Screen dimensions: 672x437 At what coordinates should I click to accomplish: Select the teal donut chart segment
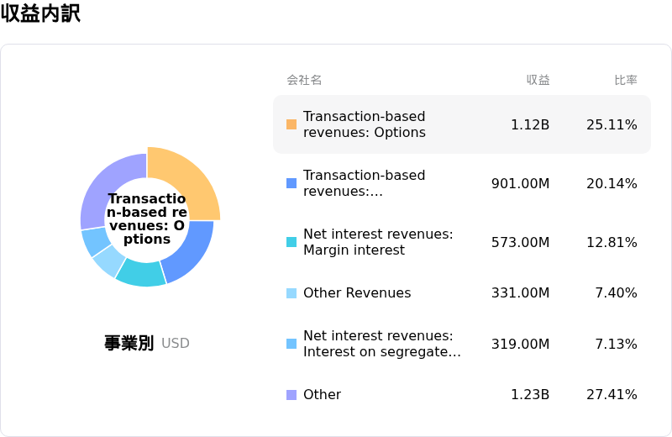tap(141, 275)
